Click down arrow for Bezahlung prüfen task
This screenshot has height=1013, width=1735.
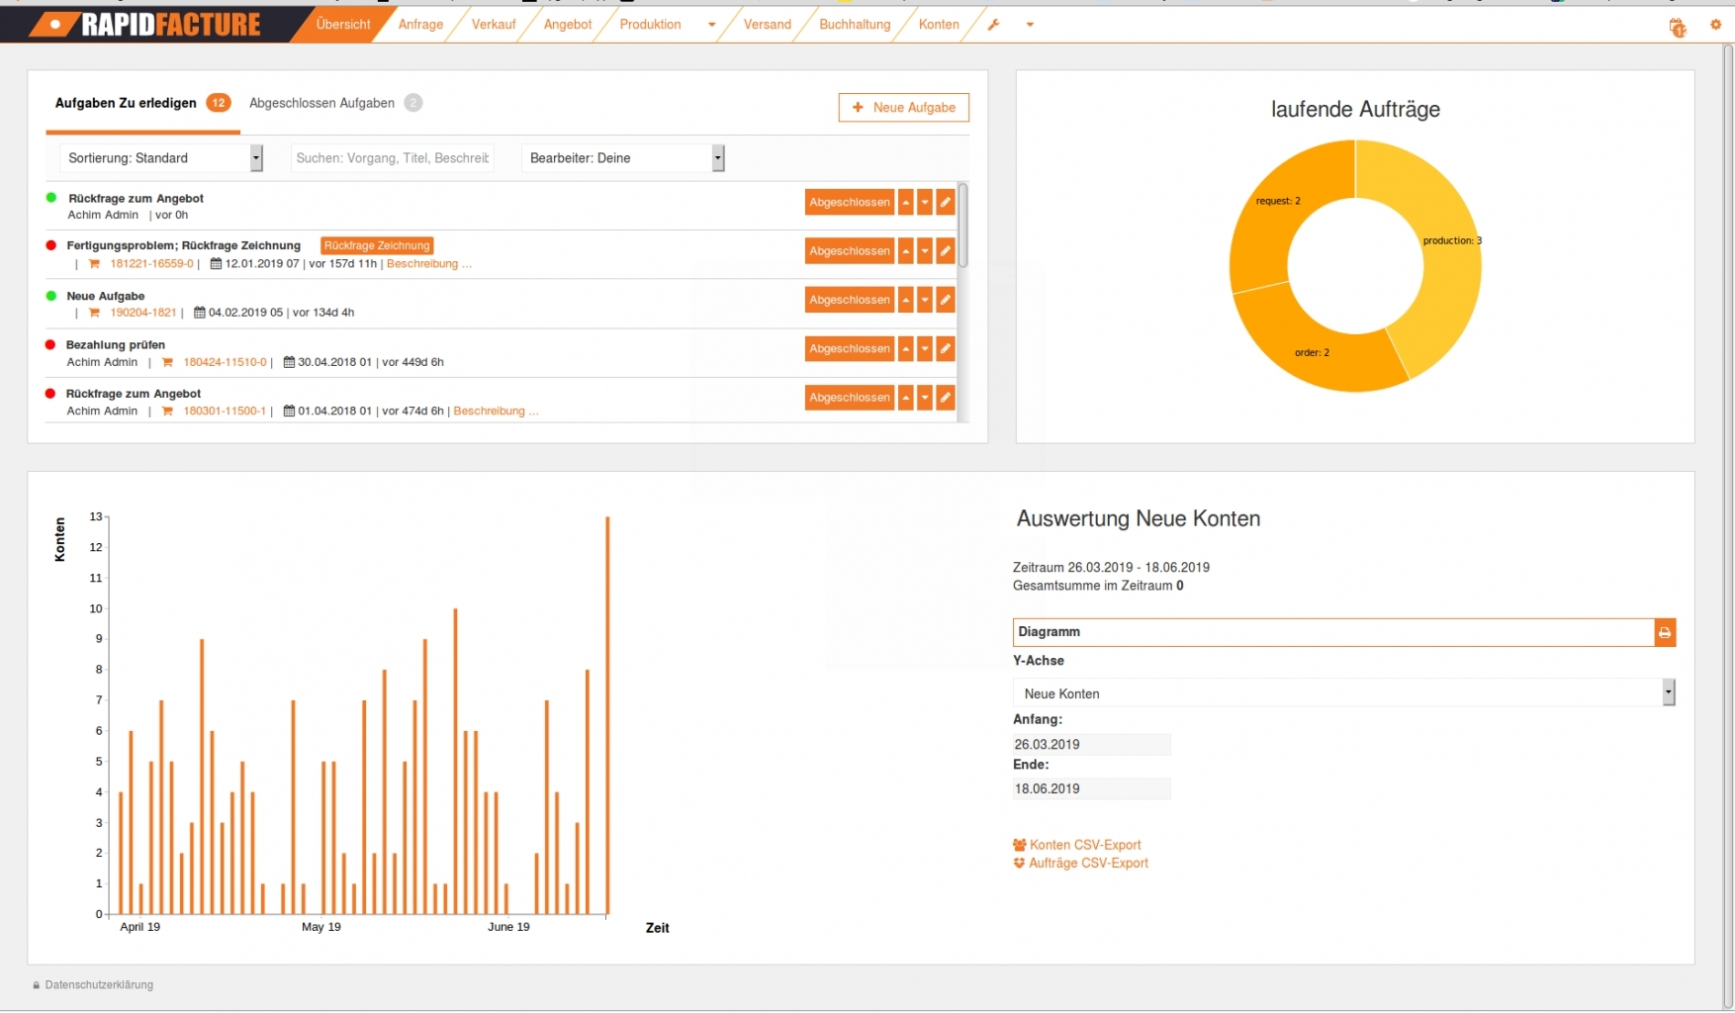tap(925, 348)
